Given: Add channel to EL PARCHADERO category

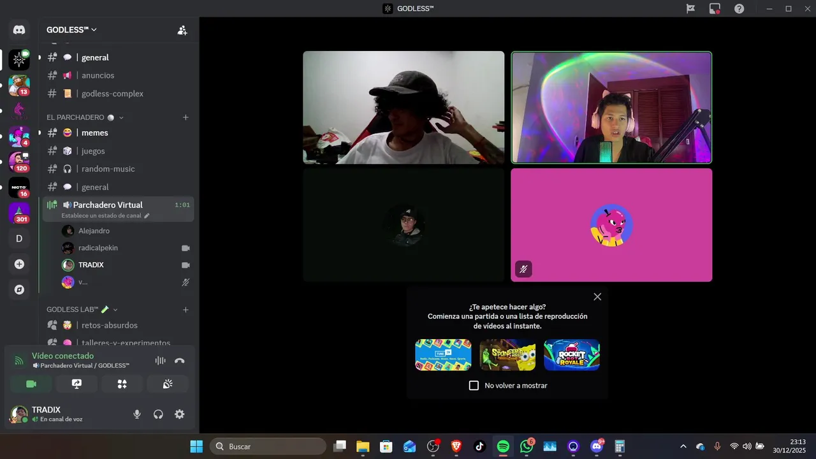Looking at the screenshot, I should point(186,117).
